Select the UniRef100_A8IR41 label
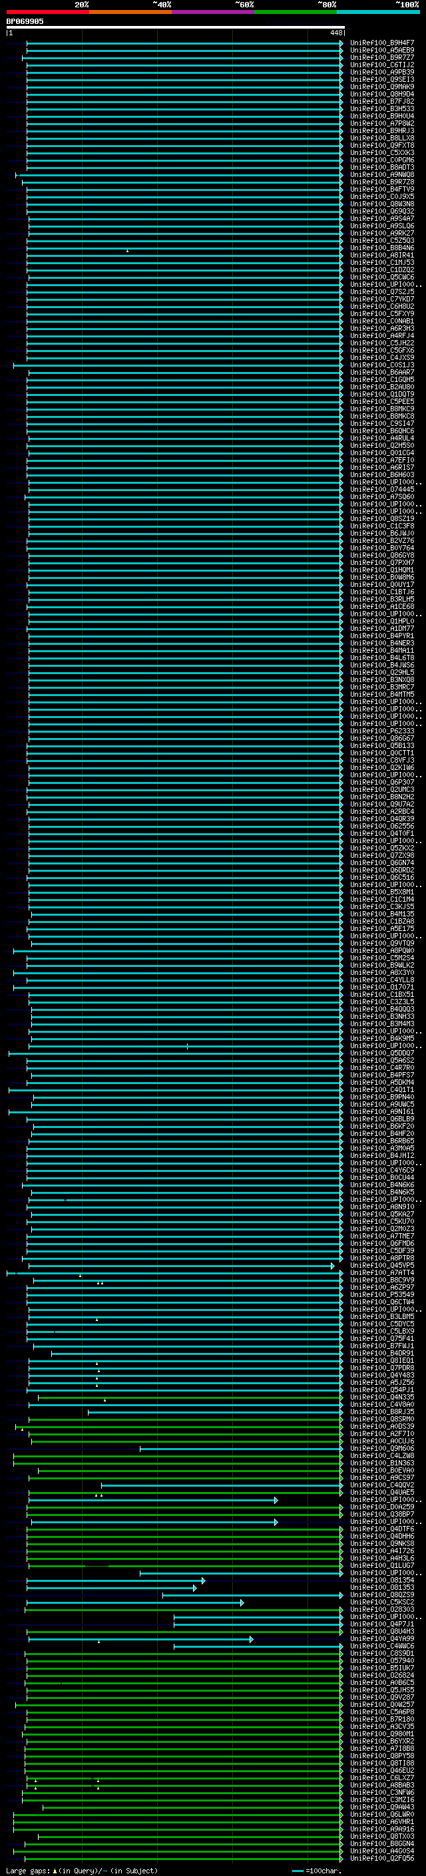Image resolution: width=426 pixels, height=1876 pixels. point(381,256)
